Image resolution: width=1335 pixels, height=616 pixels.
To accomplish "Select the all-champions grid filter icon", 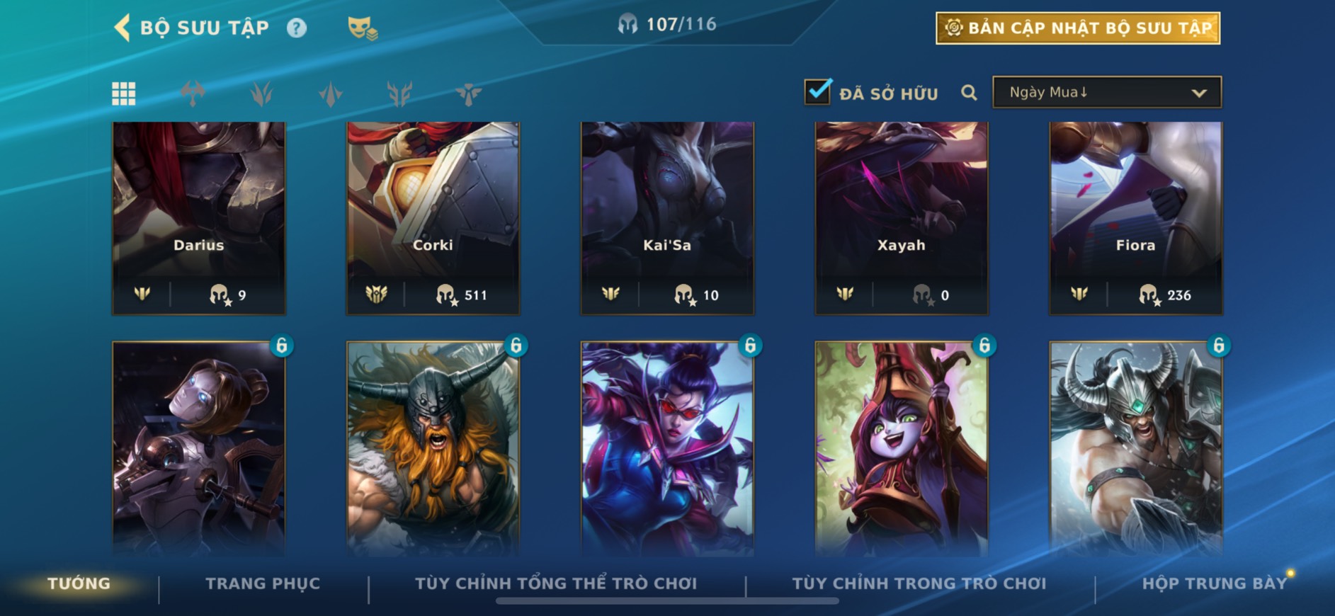I will click(124, 93).
